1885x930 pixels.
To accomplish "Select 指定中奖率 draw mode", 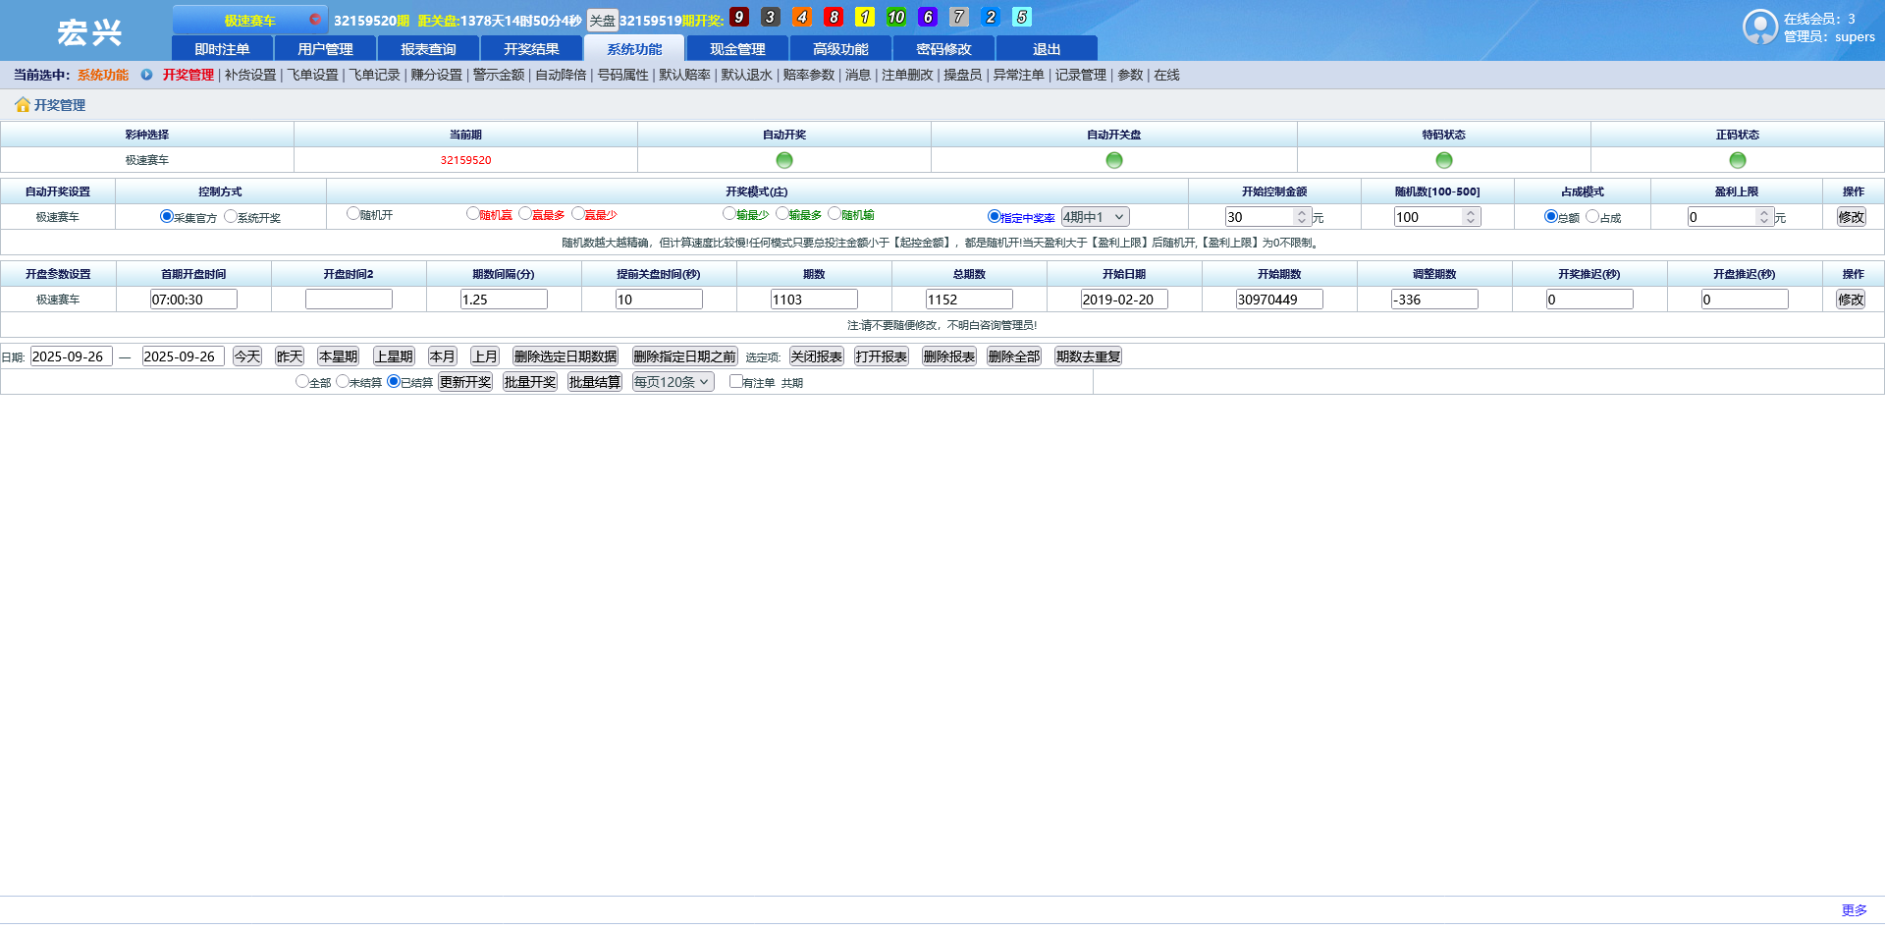I will pos(994,216).
